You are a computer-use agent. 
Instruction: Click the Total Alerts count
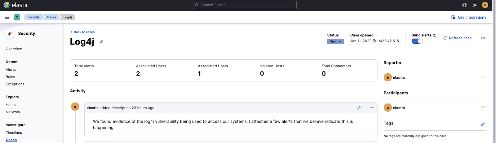(x=76, y=74)
